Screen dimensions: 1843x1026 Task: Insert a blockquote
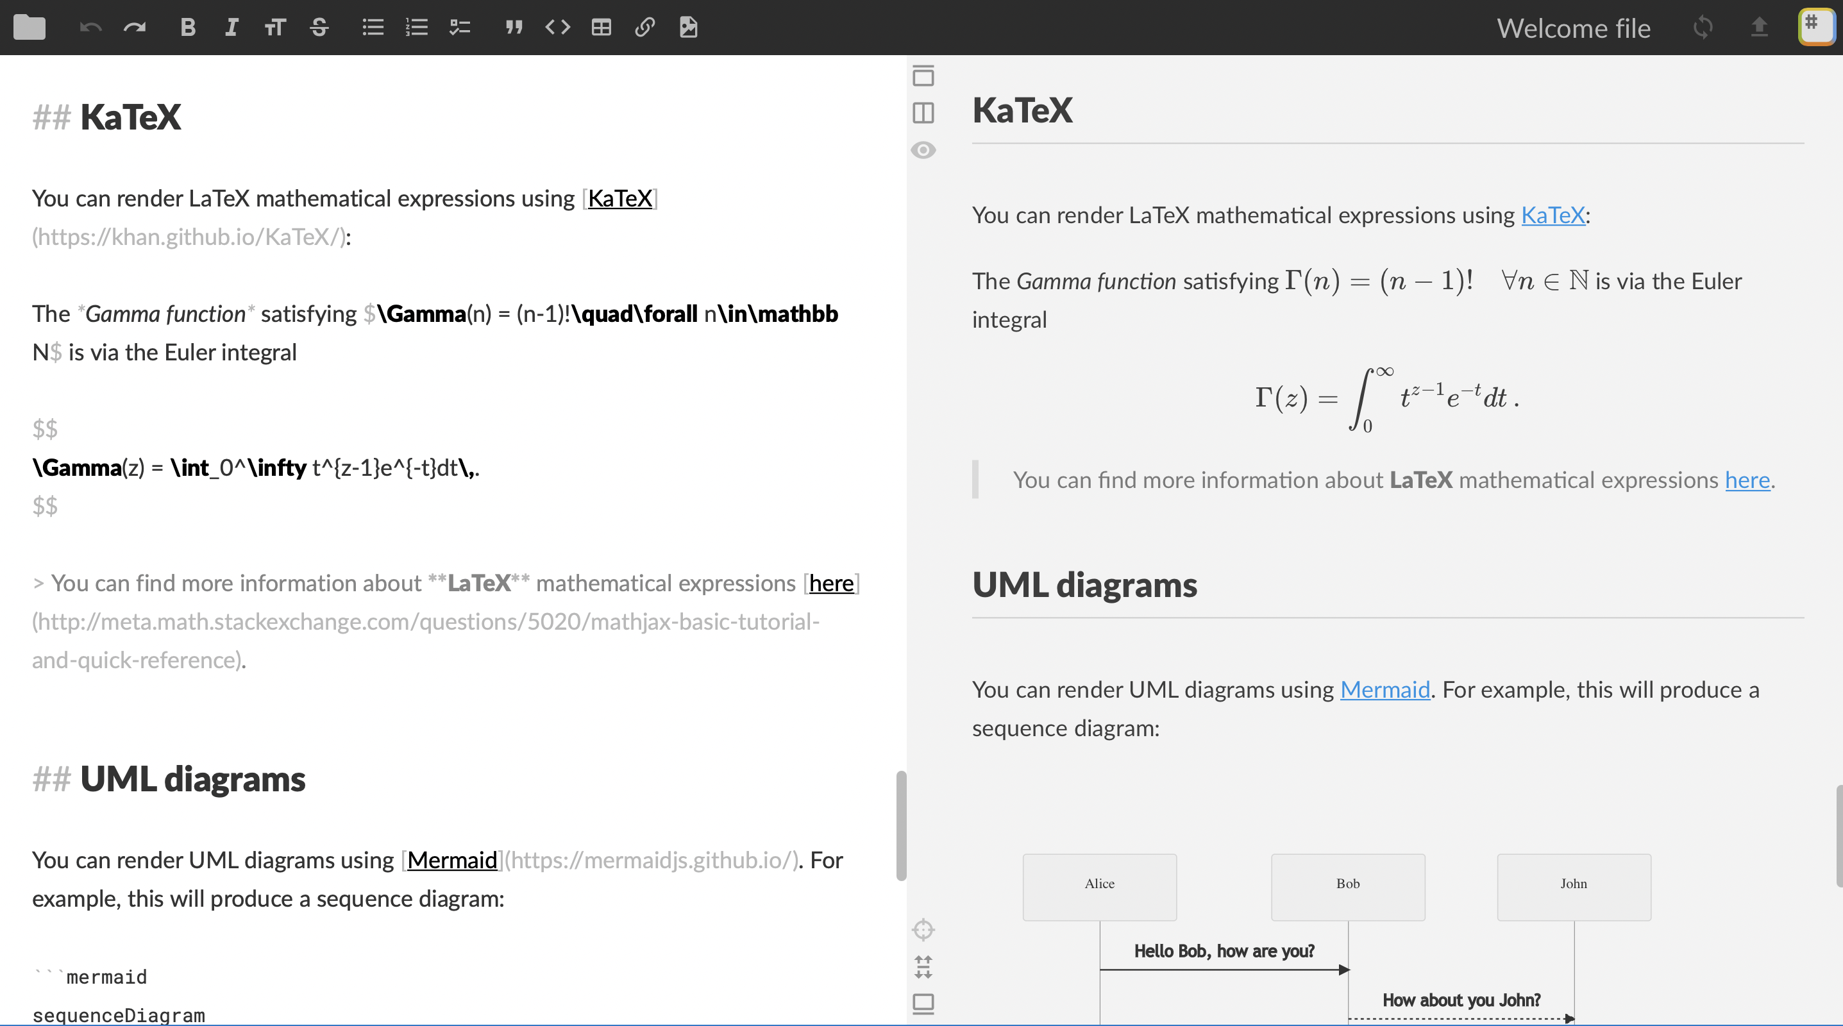(514, 27)
